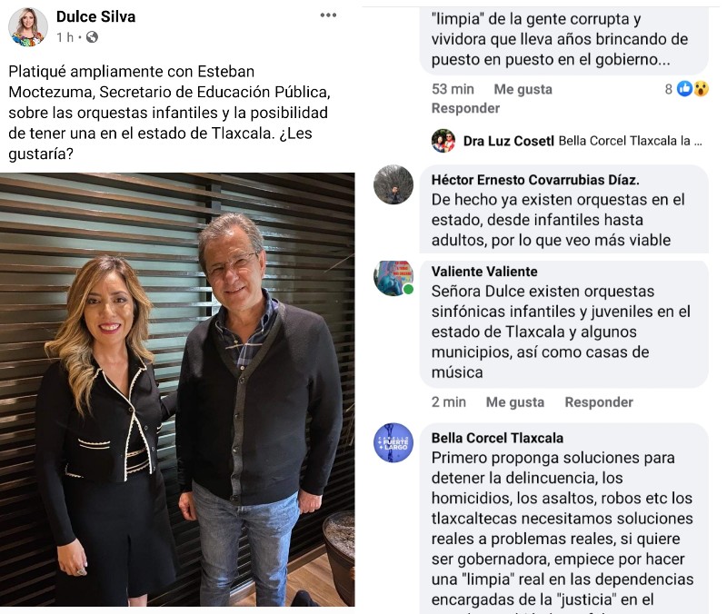Open the photo of Dulce Silva and Moctezuma
The image size is (727, 614).
pyautogui.click(x=177, y=390)
